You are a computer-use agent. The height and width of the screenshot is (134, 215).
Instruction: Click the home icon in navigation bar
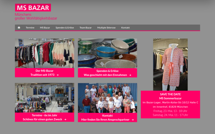pos(19,28)
